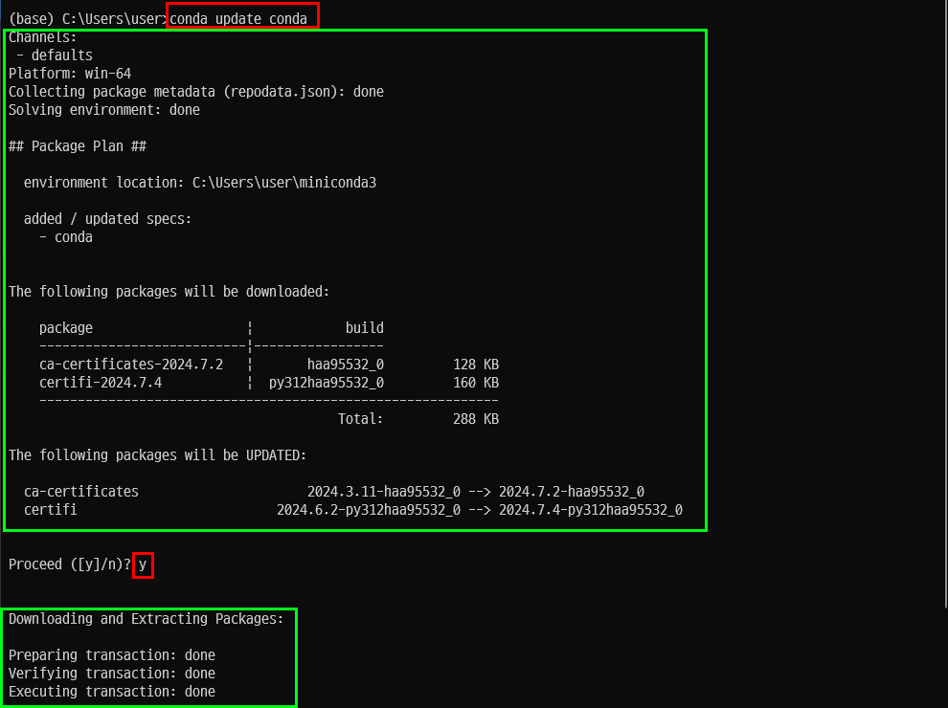The width and height of the screenshot is (948, 708).
Task: Click 'Verifying transaction: done' line
Action: (x=112, y=674)
